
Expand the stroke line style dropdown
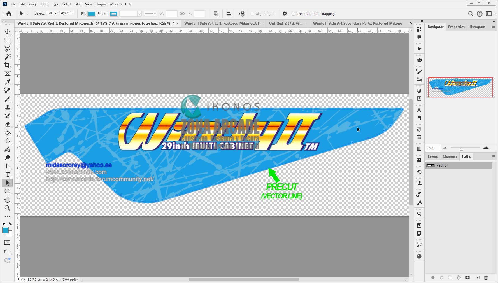(150, 14)
